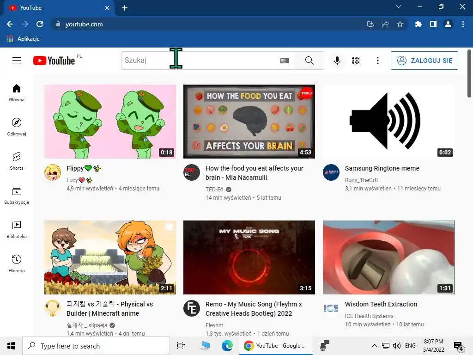
Task: Play the food affects brain thumbnail
Action: (249, 122)
